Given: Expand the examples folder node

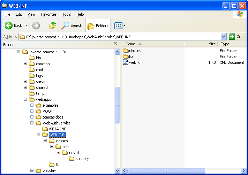Looking at the screenshot, I should click(x=32, y=105).
